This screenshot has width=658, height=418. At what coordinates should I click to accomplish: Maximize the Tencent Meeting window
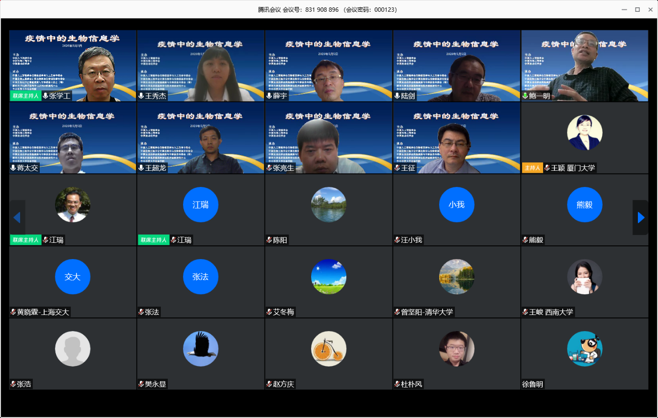(637, 9)
